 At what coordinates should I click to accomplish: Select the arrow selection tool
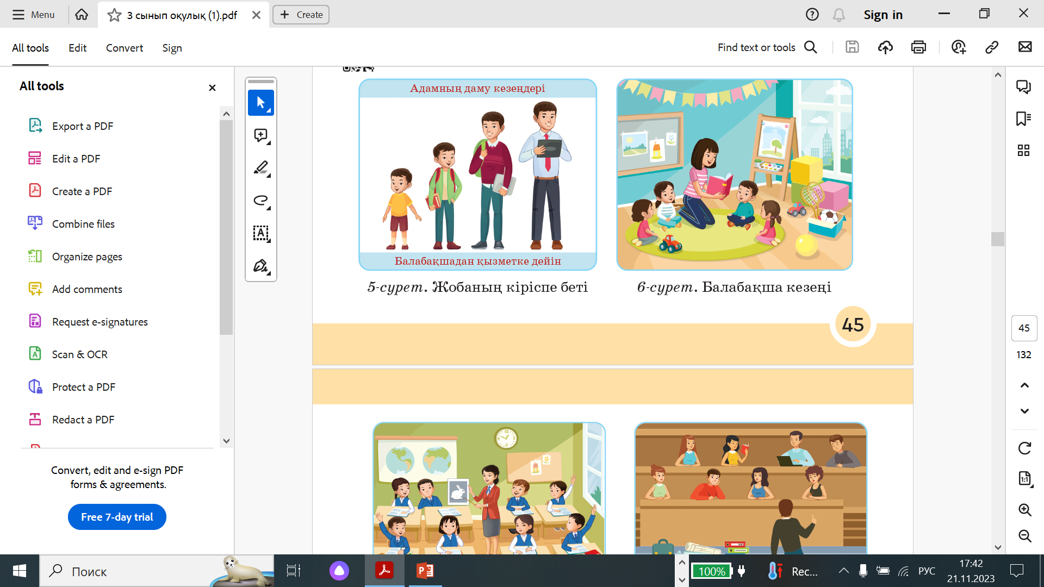(260, 103)
